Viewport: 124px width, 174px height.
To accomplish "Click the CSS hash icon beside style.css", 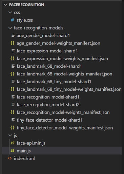I will (x=13, y=20).
